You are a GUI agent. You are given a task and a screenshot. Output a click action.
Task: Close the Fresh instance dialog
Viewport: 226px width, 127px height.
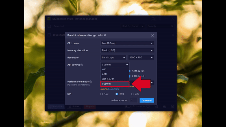[x=153, y=35]
